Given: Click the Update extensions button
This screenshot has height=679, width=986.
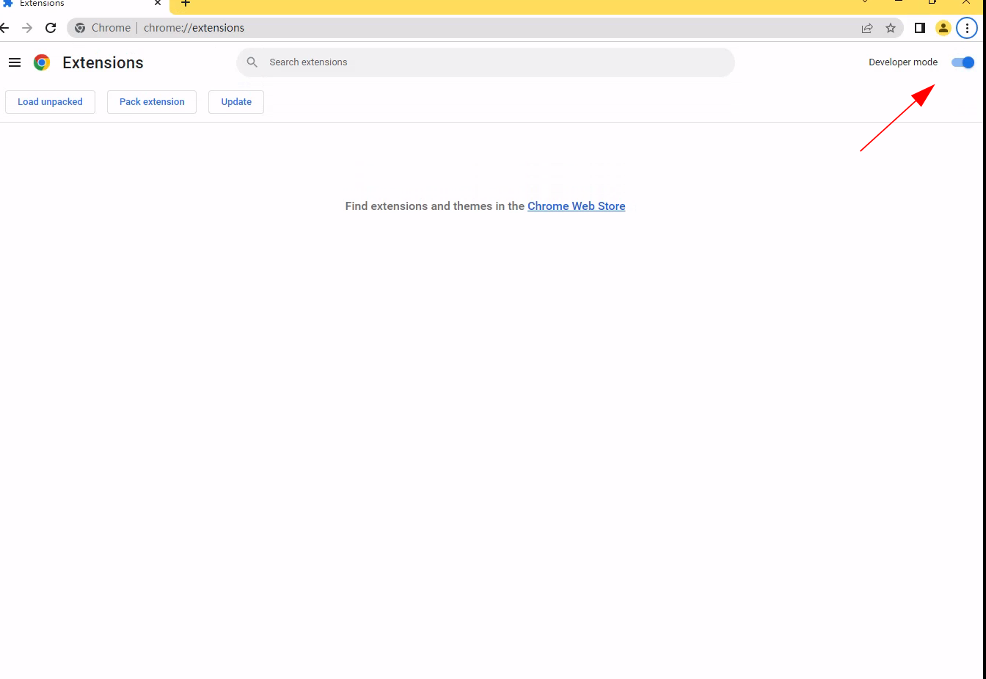Looking at the screenshot, I should (x=235, y=101).
